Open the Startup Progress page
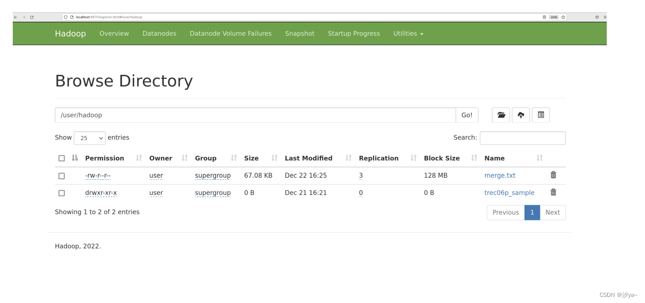645x303 pixels. tap(354, 34)
